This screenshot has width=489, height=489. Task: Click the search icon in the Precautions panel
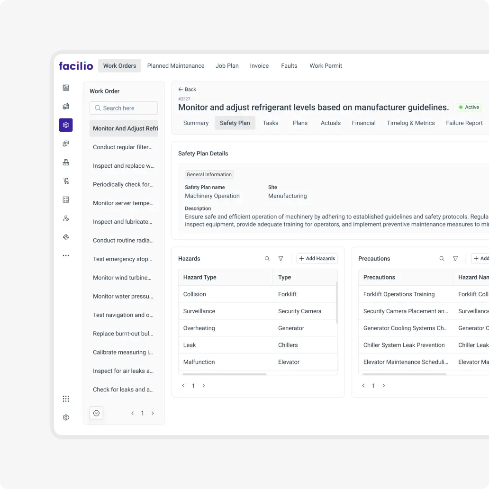tap(442, 258)
